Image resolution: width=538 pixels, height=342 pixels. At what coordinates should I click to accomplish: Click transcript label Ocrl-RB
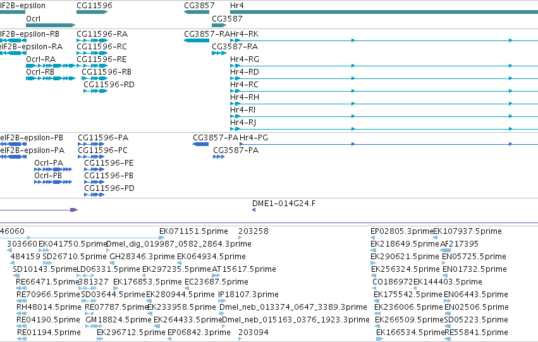[x=40, y=72]
